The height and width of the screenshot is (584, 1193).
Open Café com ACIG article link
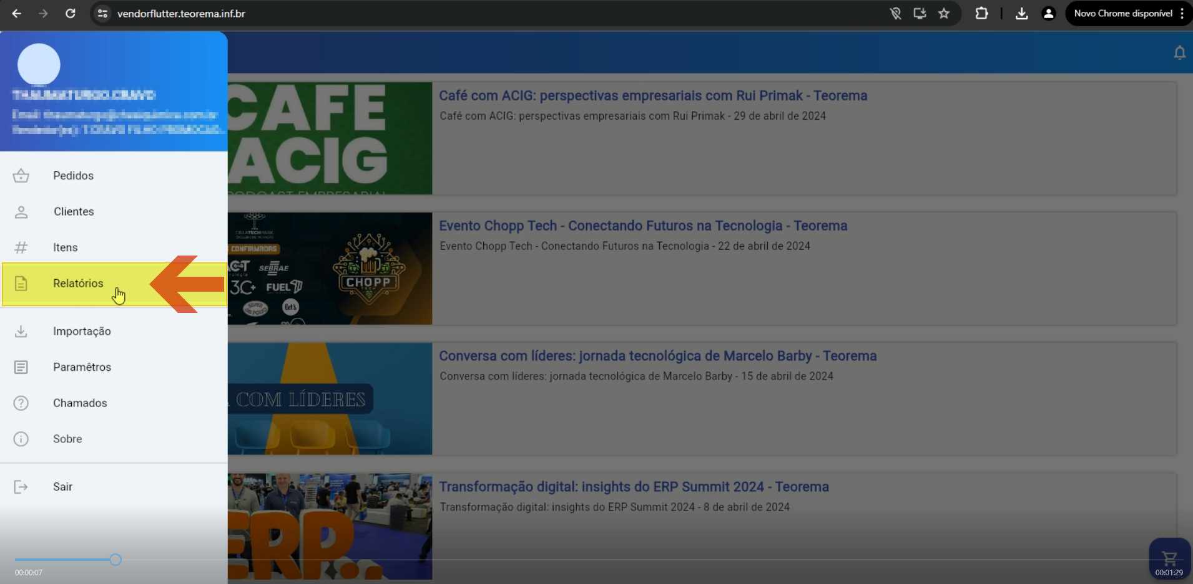(653, 95)
